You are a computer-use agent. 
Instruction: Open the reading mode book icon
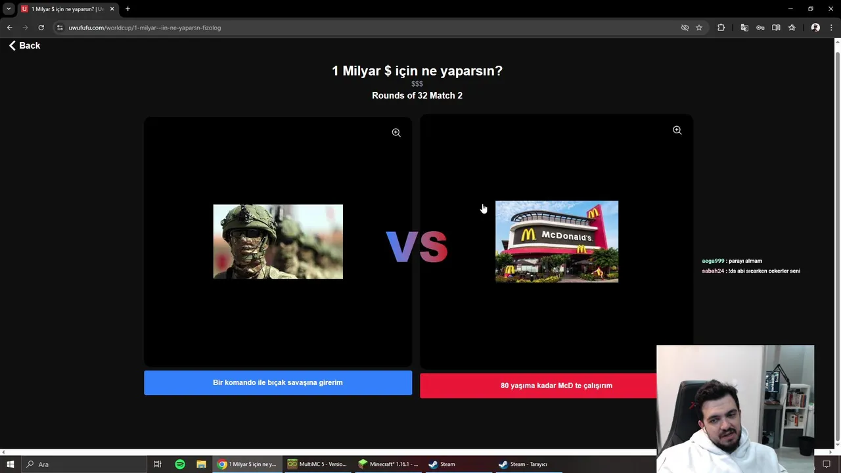(x=776, y=28)
